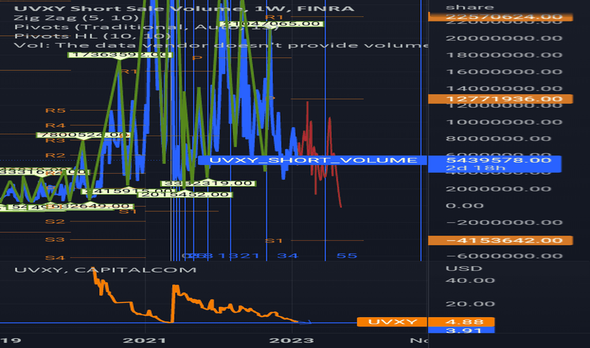Image resolution: width=590 pixels, height=348 pixels.
Task: Click the blue 3.91 price label
Action: coord(463,330)
